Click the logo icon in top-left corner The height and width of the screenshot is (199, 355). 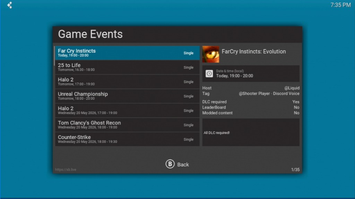9,5
